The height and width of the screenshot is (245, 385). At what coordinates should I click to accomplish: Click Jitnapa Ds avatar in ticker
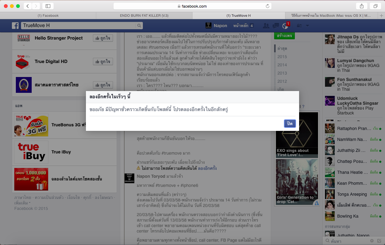[x=330, y=40]
